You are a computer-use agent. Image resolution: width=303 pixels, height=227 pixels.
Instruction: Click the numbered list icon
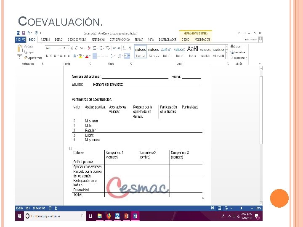(x=102, y=48)
